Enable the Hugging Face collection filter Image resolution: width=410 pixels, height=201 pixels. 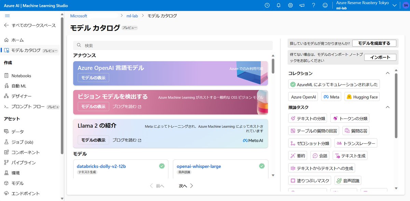(x=362, y=97)
